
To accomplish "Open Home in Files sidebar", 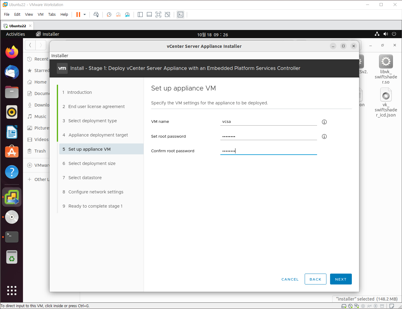I will [37, 82].
